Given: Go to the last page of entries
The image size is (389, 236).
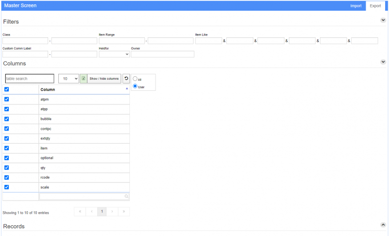Looking at the screenshot, I should [x=124, y=212].
